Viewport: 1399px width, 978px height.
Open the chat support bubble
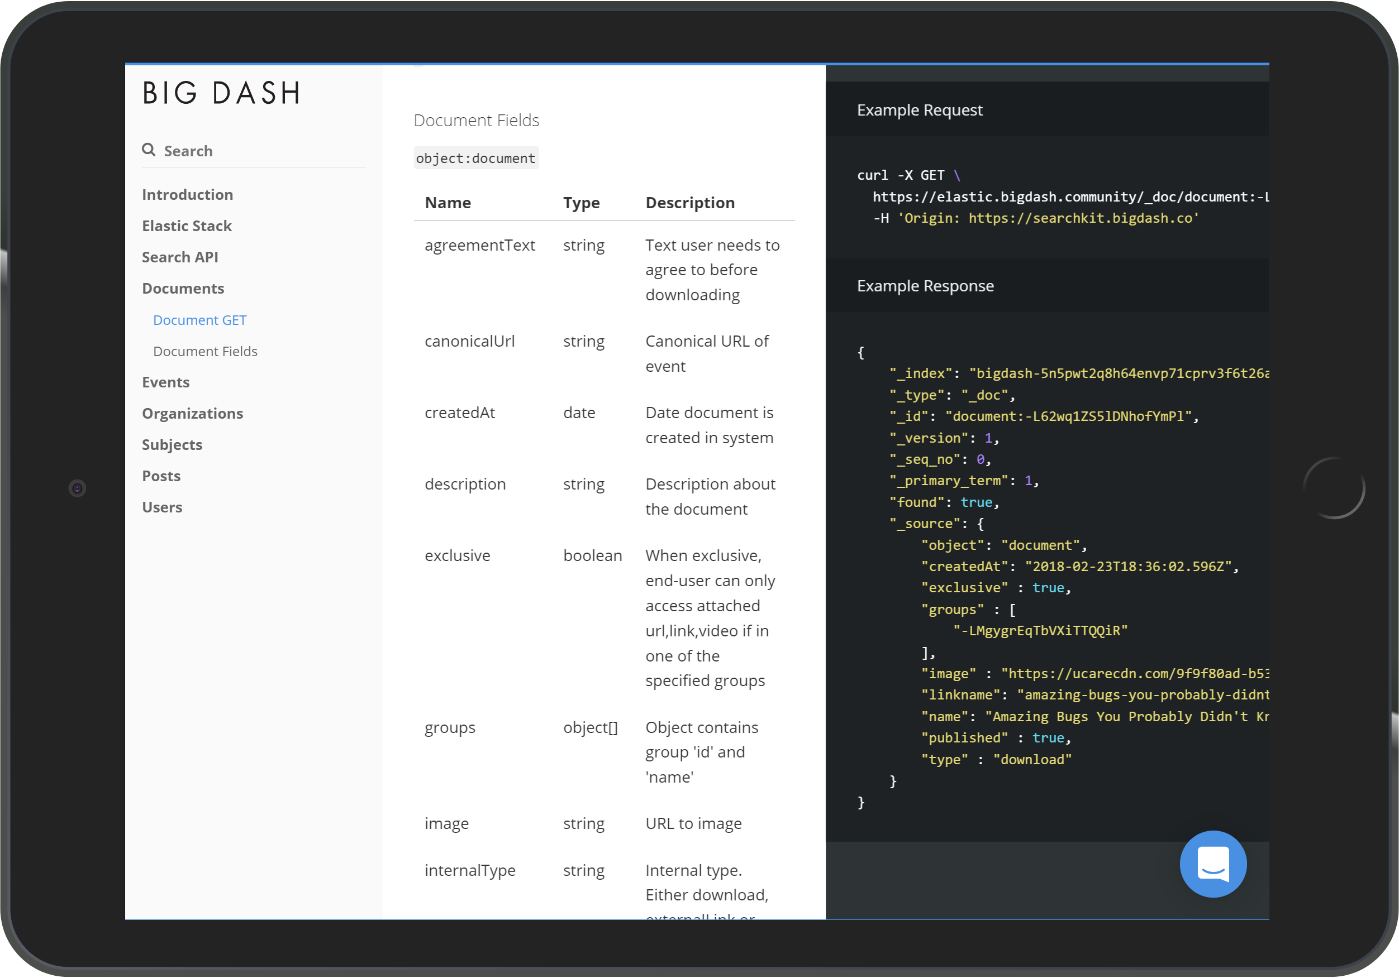pyautogui.click(x=1212, y=864)
